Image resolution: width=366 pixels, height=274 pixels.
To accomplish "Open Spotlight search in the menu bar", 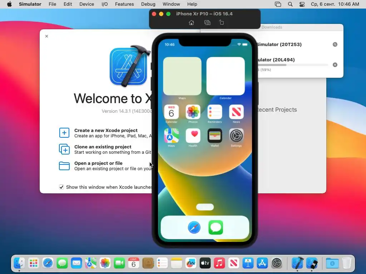I will pyautogui.click(x=290, y=4).
